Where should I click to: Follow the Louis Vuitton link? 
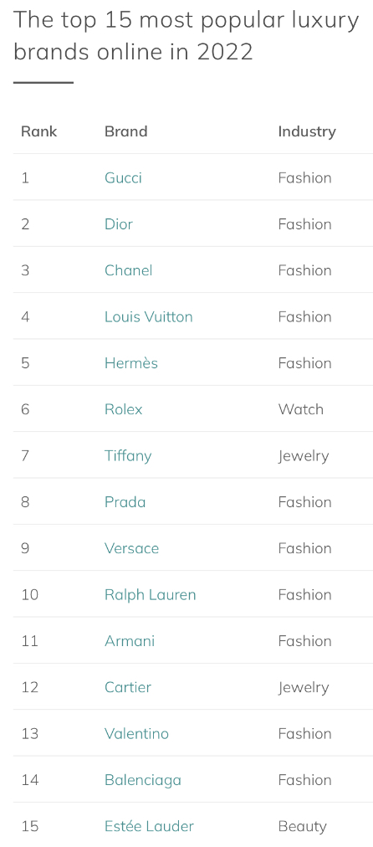pos(148,316)
